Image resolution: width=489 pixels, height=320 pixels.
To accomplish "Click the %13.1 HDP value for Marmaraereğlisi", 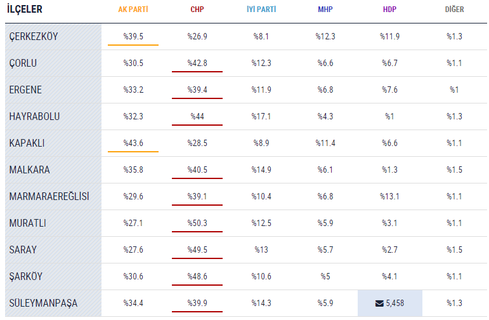I will tap(390, 197).
